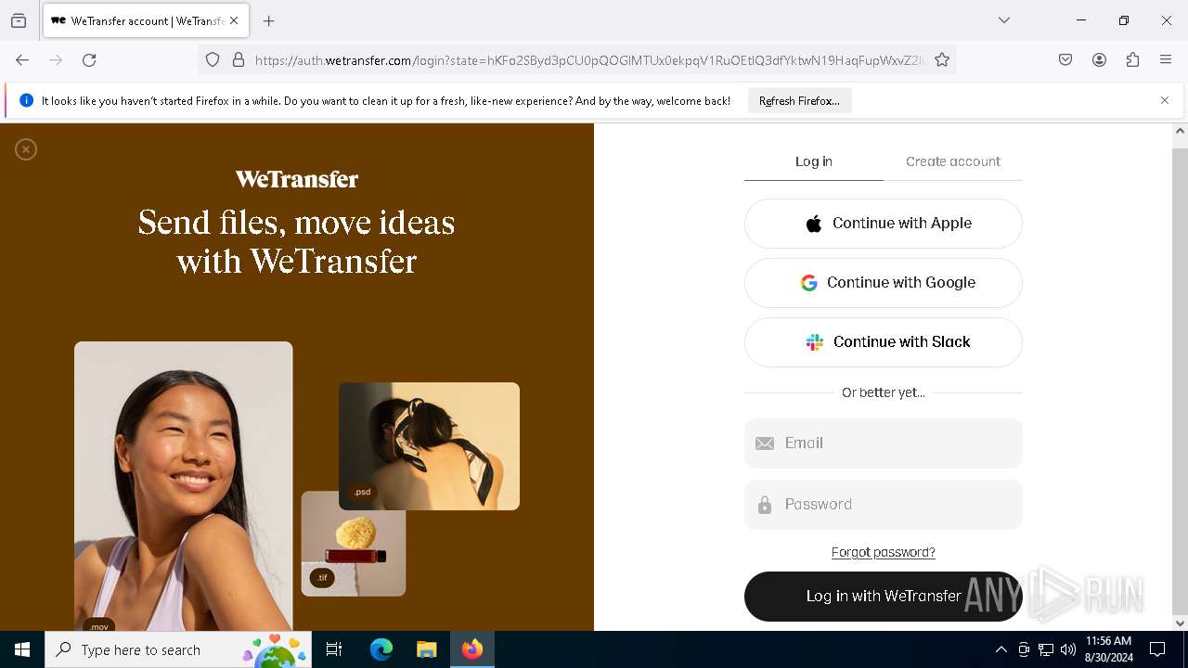Click the smiling woman .mov thumbnail
Viewport: 1188px width, 668px height.
pyautogui.click(x=184, y=486)
